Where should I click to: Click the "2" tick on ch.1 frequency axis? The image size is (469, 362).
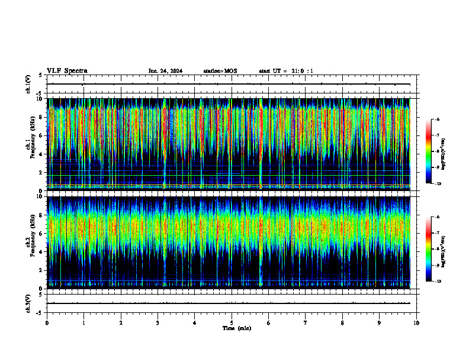point(41,173)
